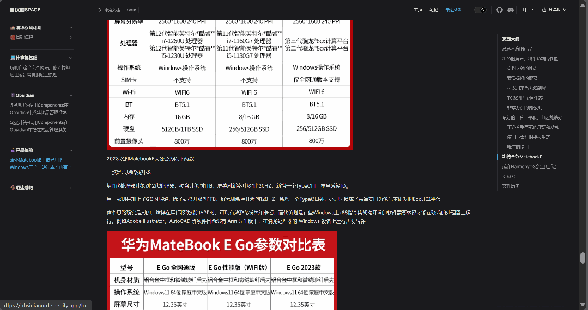The height and width of the screenshot is (310, 588).
Task: Jump to T0级别的协同生态 outline entry
Action: coord(525,98)
